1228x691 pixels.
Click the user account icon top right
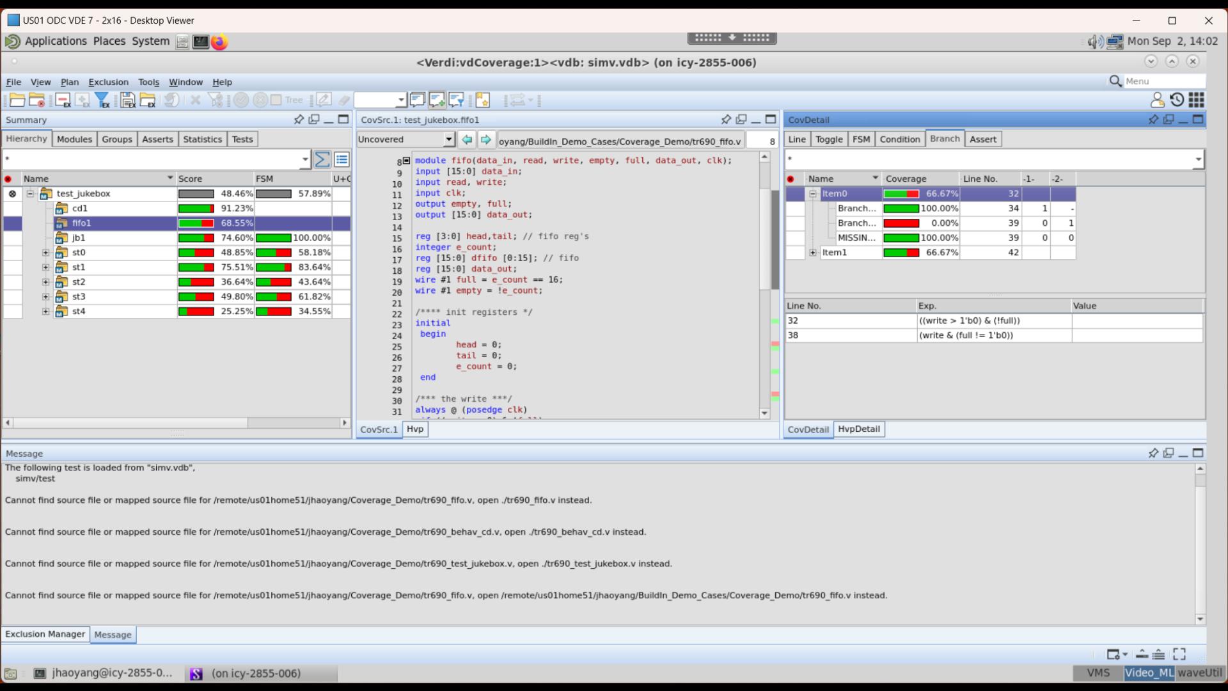coord(1157,100)
